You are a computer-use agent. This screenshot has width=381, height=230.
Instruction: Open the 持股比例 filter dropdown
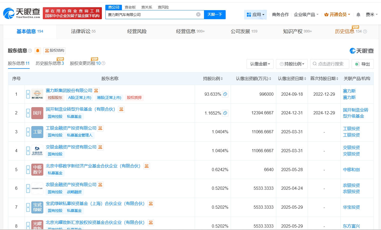[292, 64]
